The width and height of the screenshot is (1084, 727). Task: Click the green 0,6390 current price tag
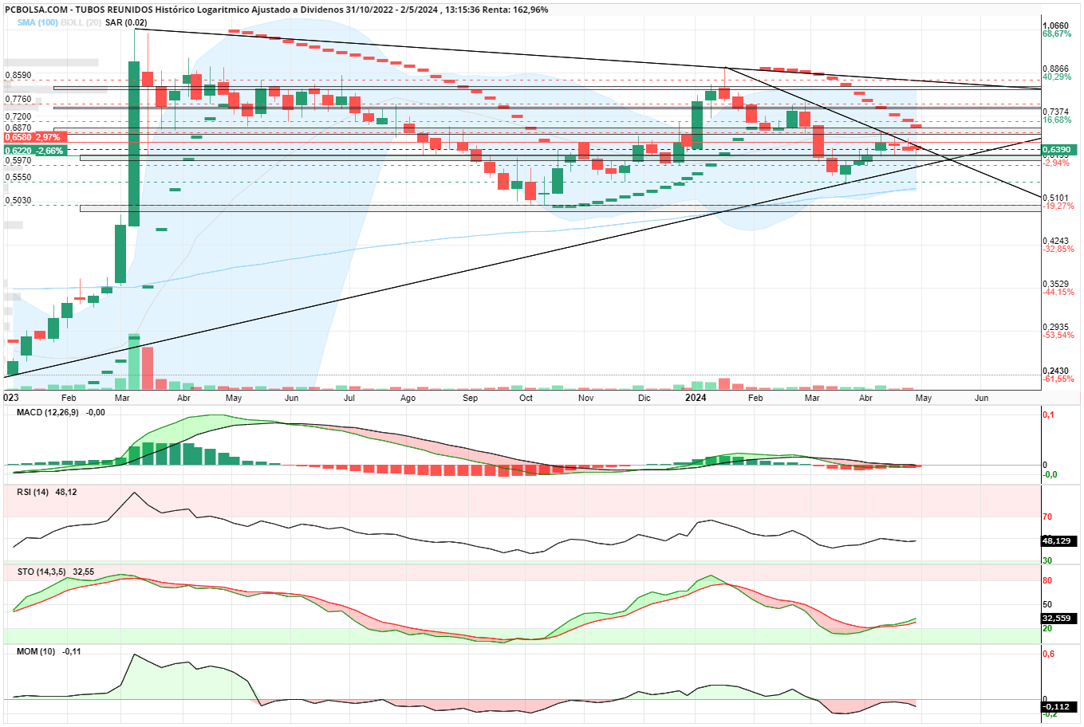[x=1060, y=150]
